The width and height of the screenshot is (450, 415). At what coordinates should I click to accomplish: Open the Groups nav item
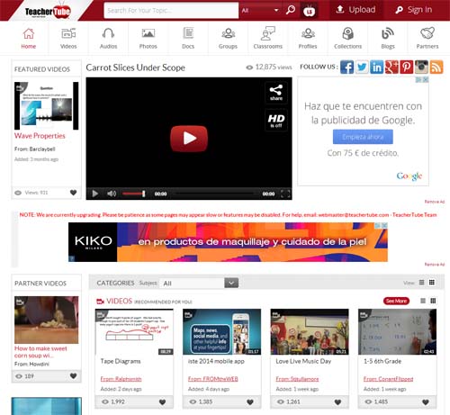pyautogui.click(x=228, y=38)
